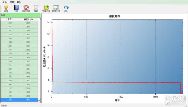Click the 照度 (LUX) column header
This screenshot has width=188, height=107.
28,19
